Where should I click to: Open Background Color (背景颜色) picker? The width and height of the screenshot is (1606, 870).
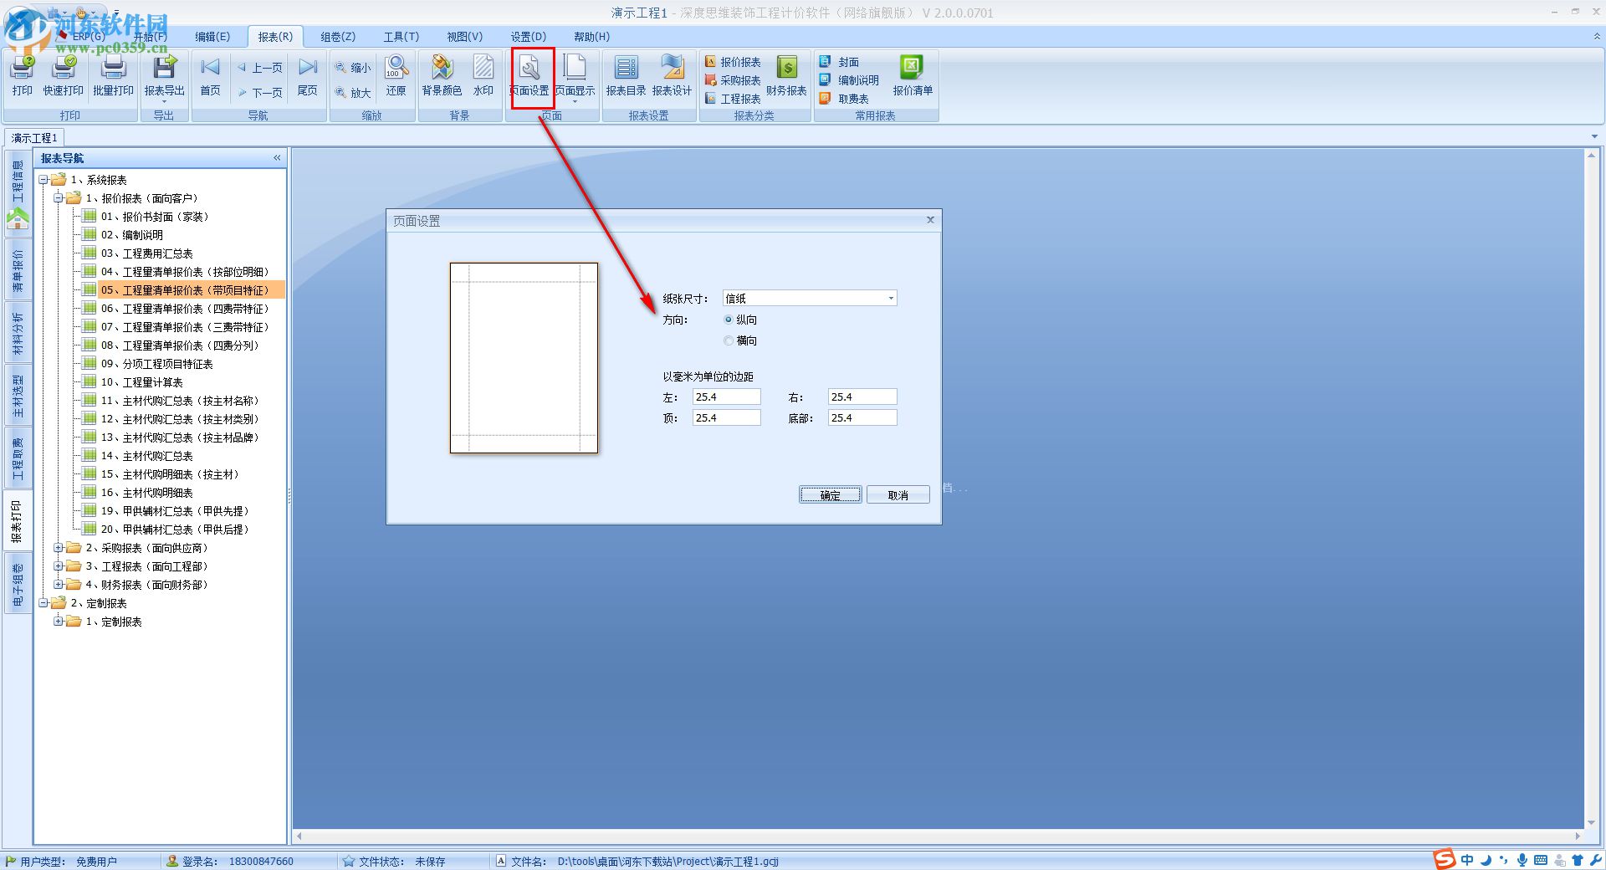coord(442,75)
